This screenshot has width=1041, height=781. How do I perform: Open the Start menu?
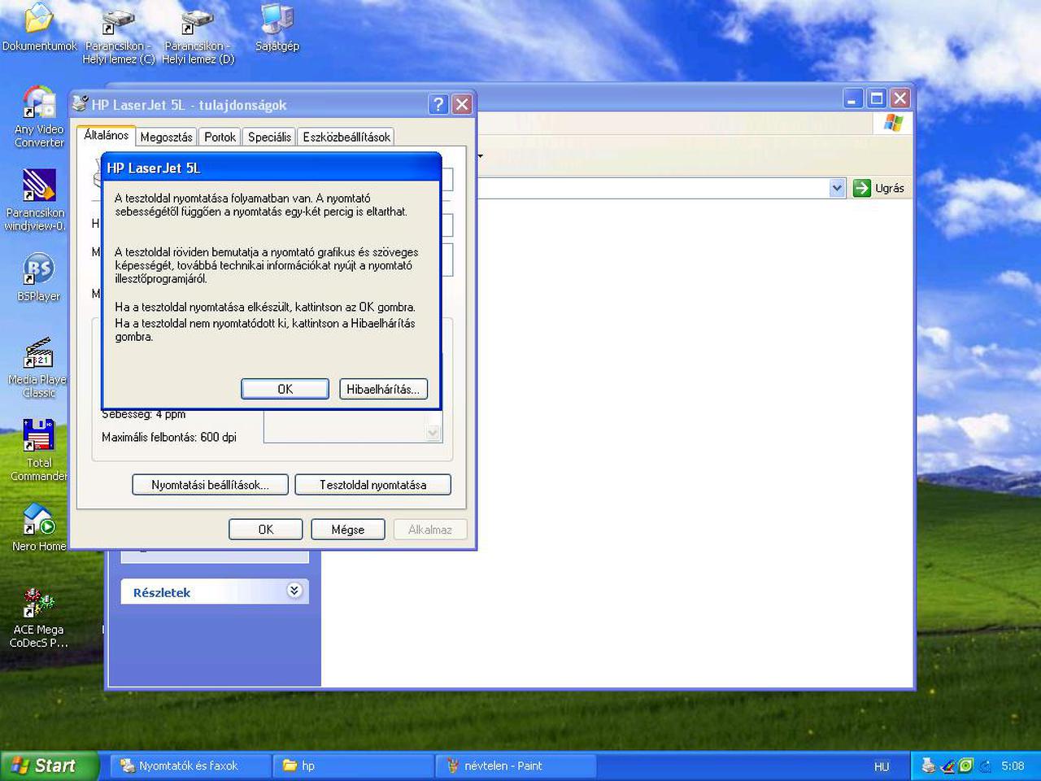pyautogui.click(x=49, y=766)
